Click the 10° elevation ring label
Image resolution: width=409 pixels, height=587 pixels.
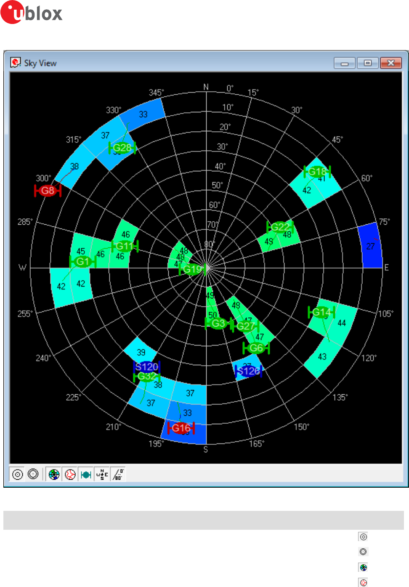tap(228, 107)
